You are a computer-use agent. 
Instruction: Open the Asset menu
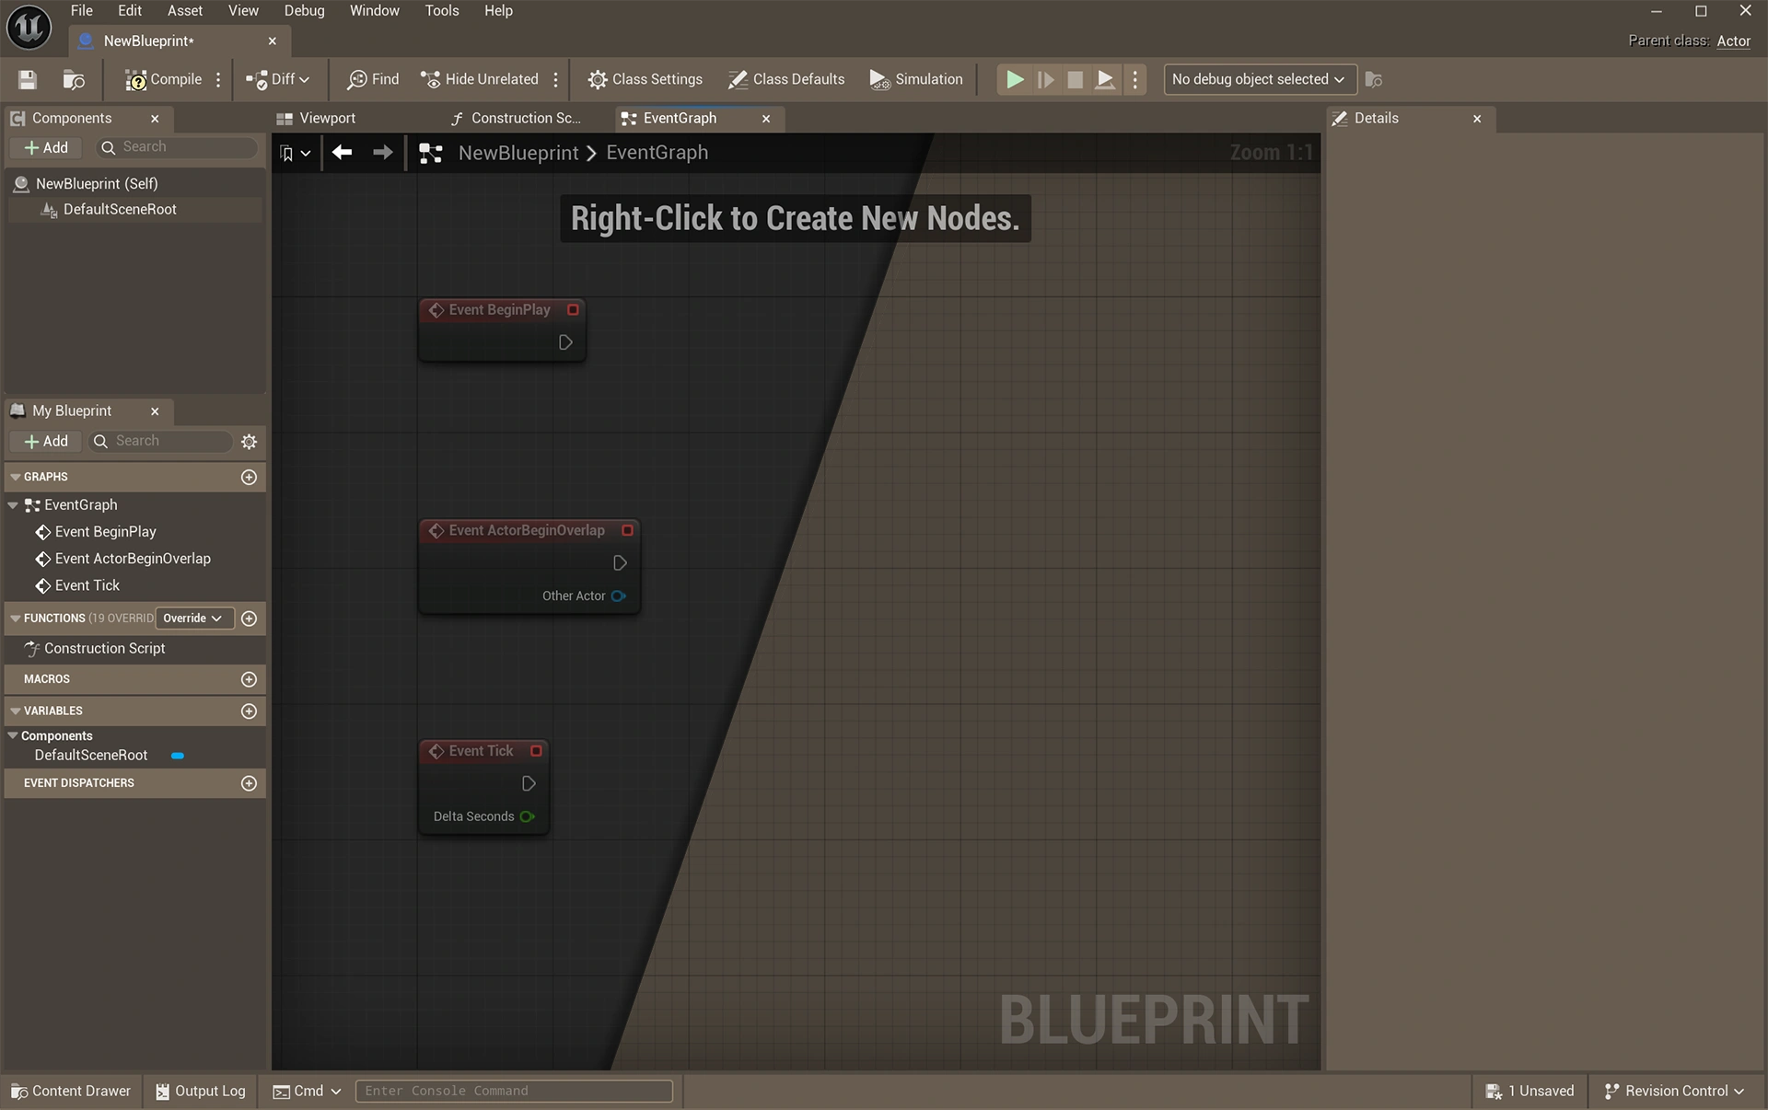[x=185, y=11]
